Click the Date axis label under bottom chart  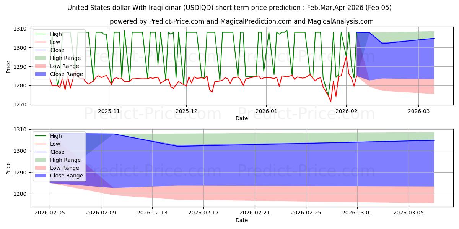(241, 220)
